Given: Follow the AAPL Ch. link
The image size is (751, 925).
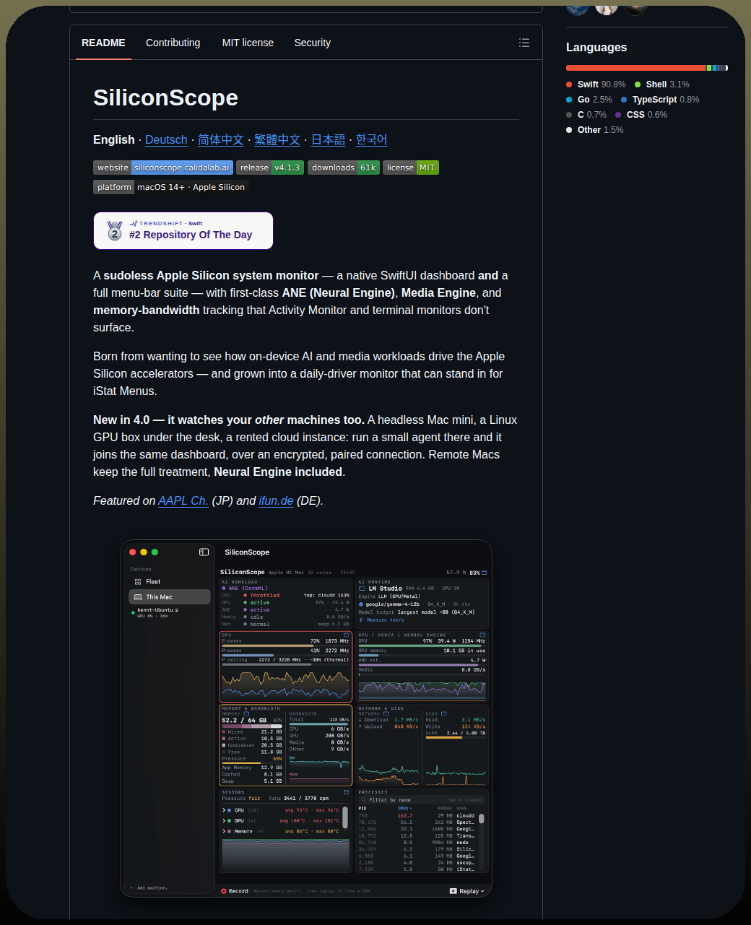Looking at the screenshot, I should tap(183, 501).
